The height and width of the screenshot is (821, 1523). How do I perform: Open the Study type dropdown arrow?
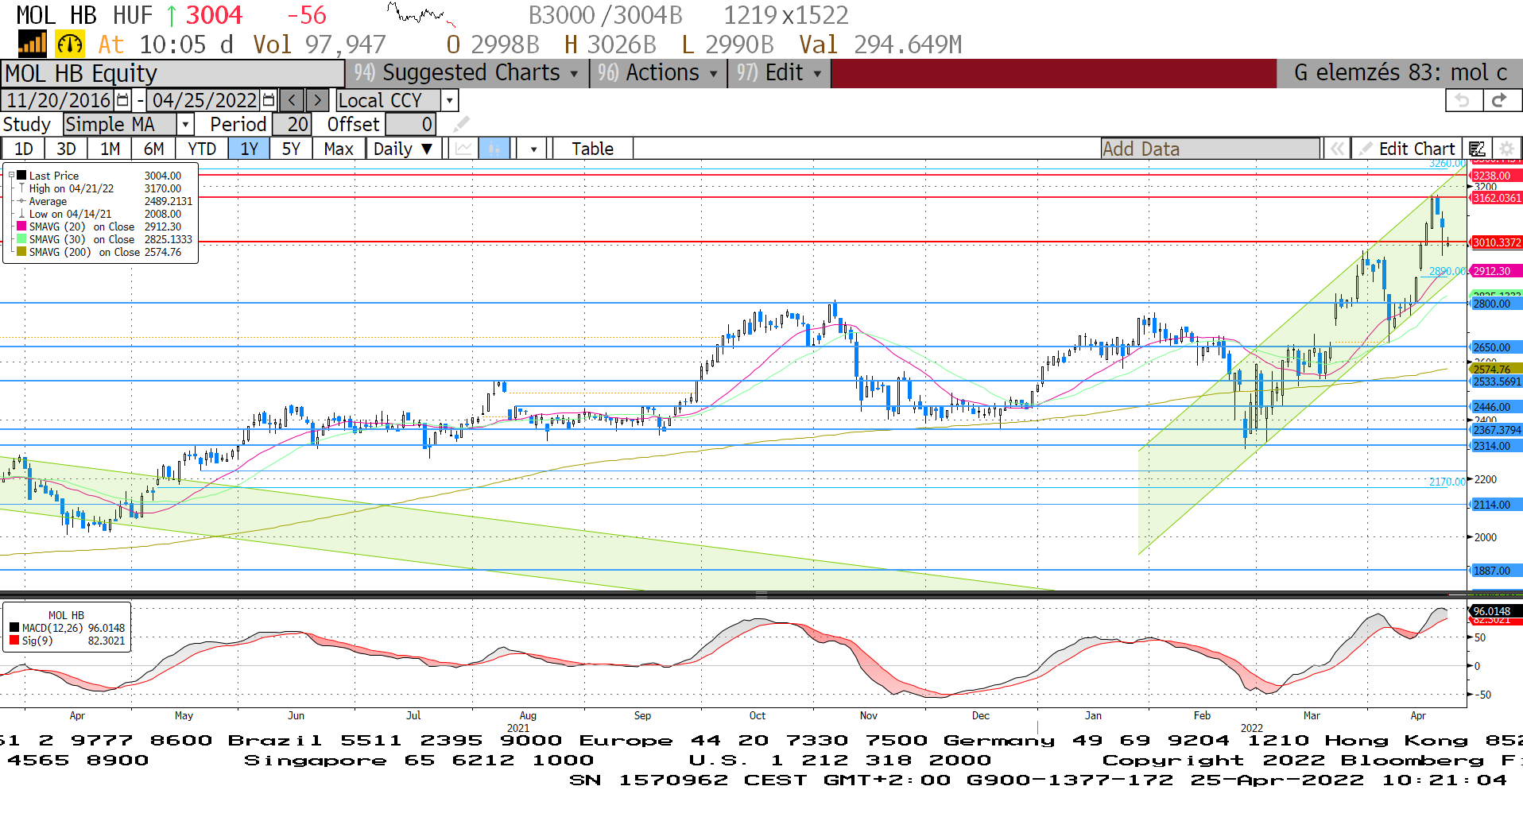[x=185, y=124]
